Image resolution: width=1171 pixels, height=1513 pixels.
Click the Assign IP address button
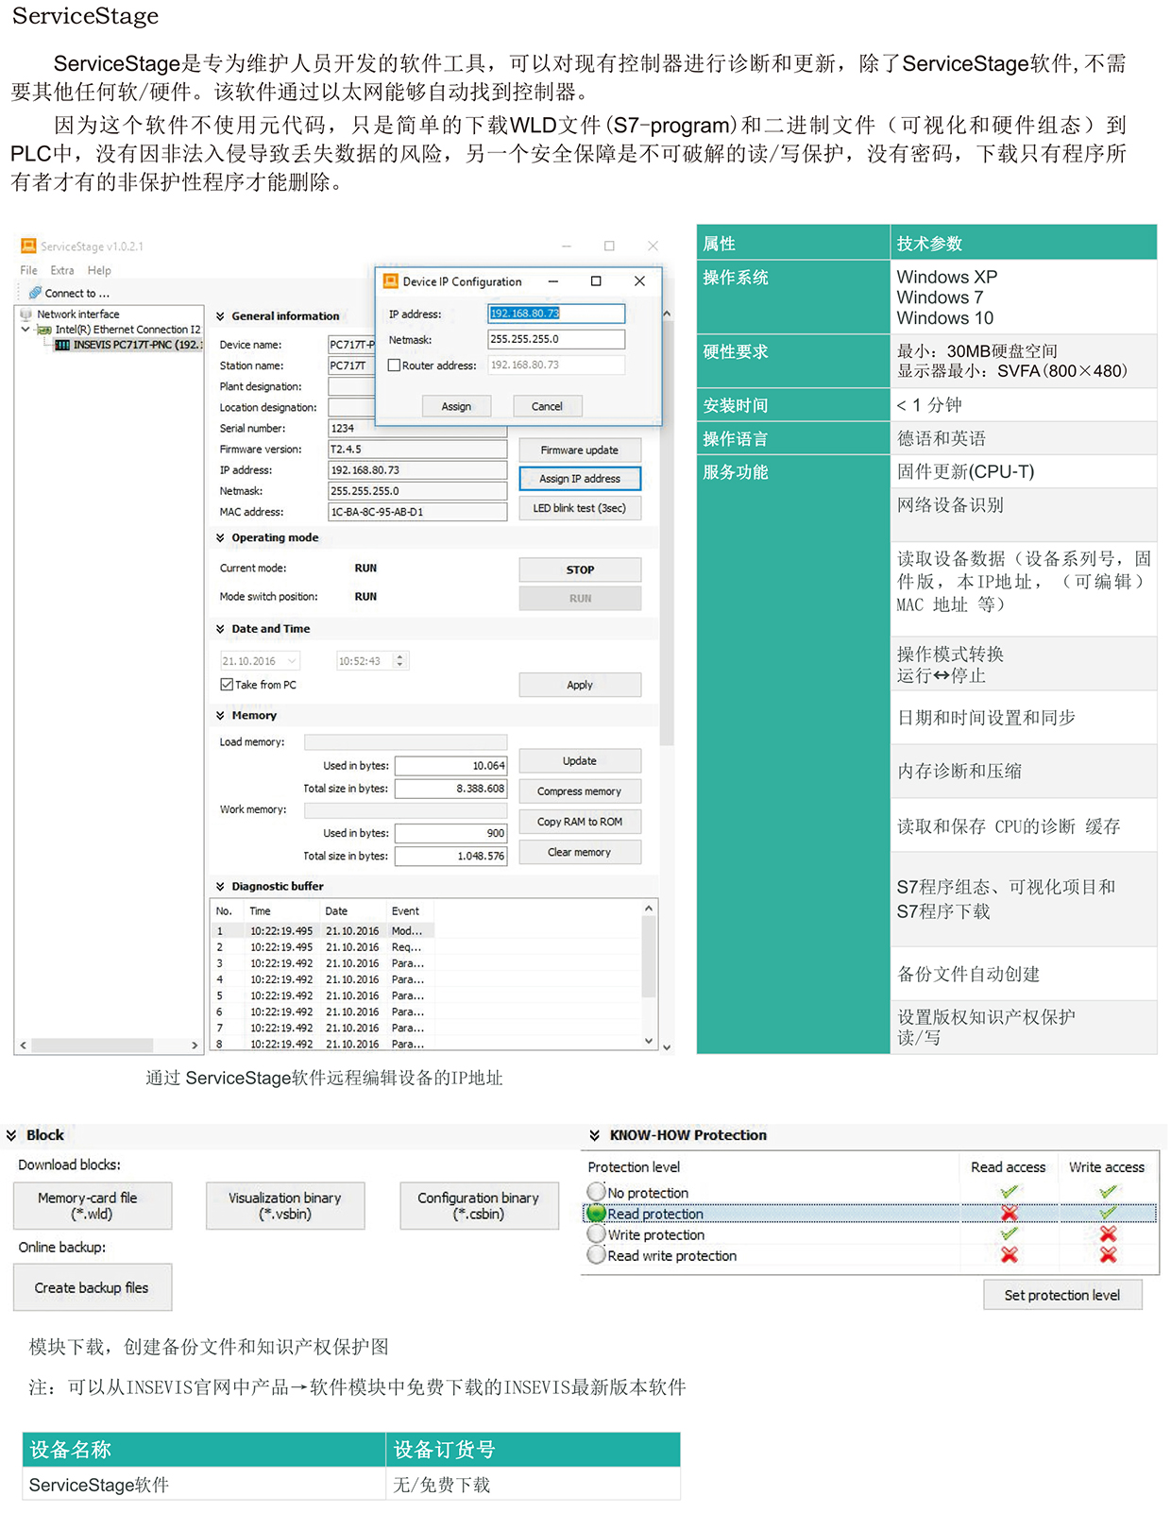[x=580, y=479]
